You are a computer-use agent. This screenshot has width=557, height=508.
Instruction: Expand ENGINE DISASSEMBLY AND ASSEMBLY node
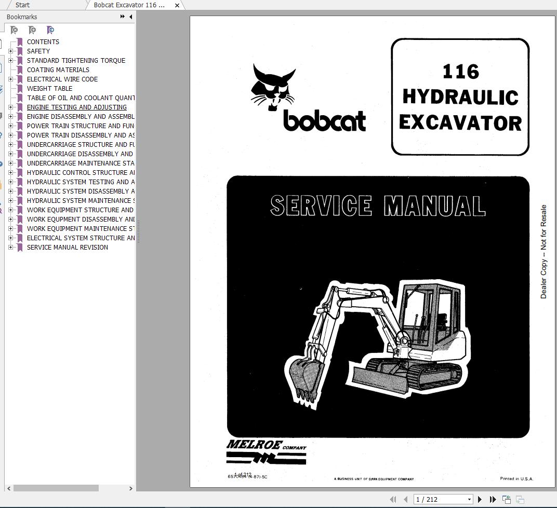coord(11,116)
